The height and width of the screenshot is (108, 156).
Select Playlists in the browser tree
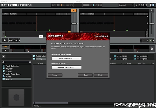click(x=9, y=69)
